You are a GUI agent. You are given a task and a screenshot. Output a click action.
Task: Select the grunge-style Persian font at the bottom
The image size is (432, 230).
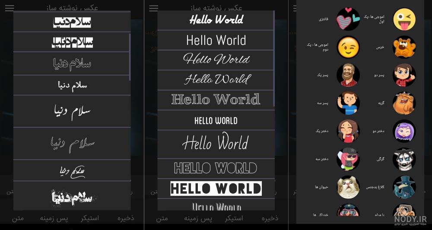click(x=72, y=197)
